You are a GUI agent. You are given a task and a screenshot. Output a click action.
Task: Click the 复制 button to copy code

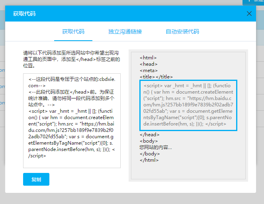36,179
